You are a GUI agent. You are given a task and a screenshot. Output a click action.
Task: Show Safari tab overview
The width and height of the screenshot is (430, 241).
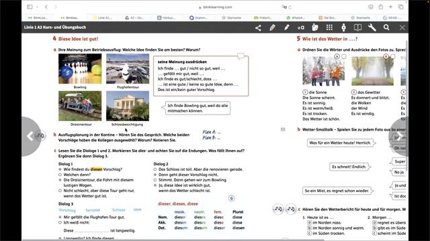coord(401,7)
